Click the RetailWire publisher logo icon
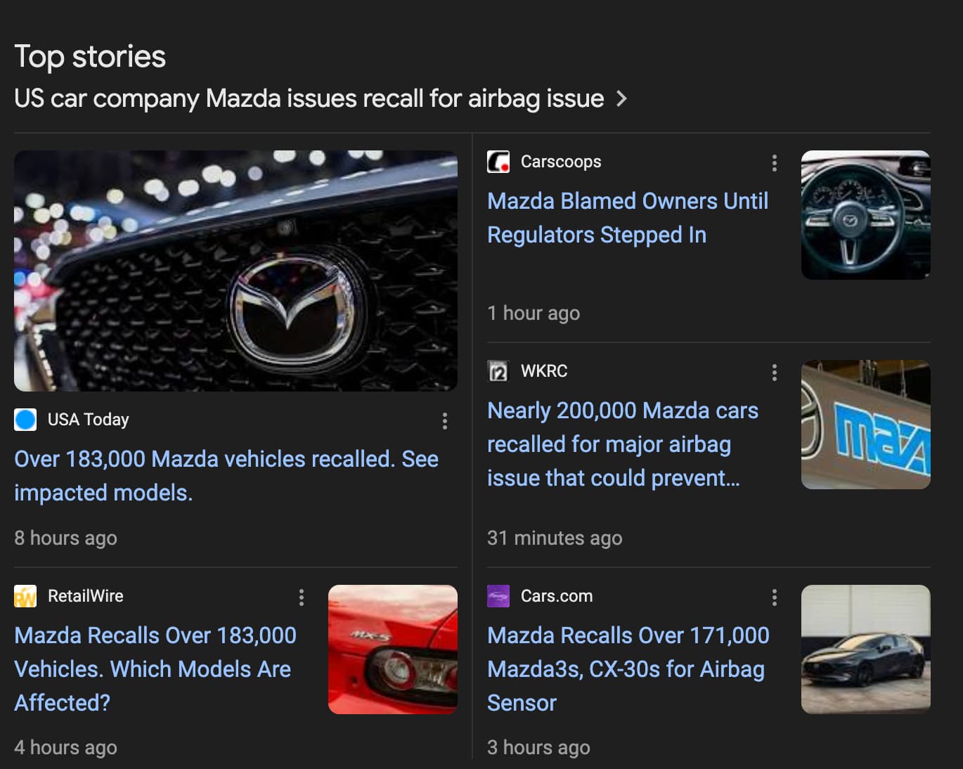The width and height of the screenshot is (963, 769). click(25, 596)
